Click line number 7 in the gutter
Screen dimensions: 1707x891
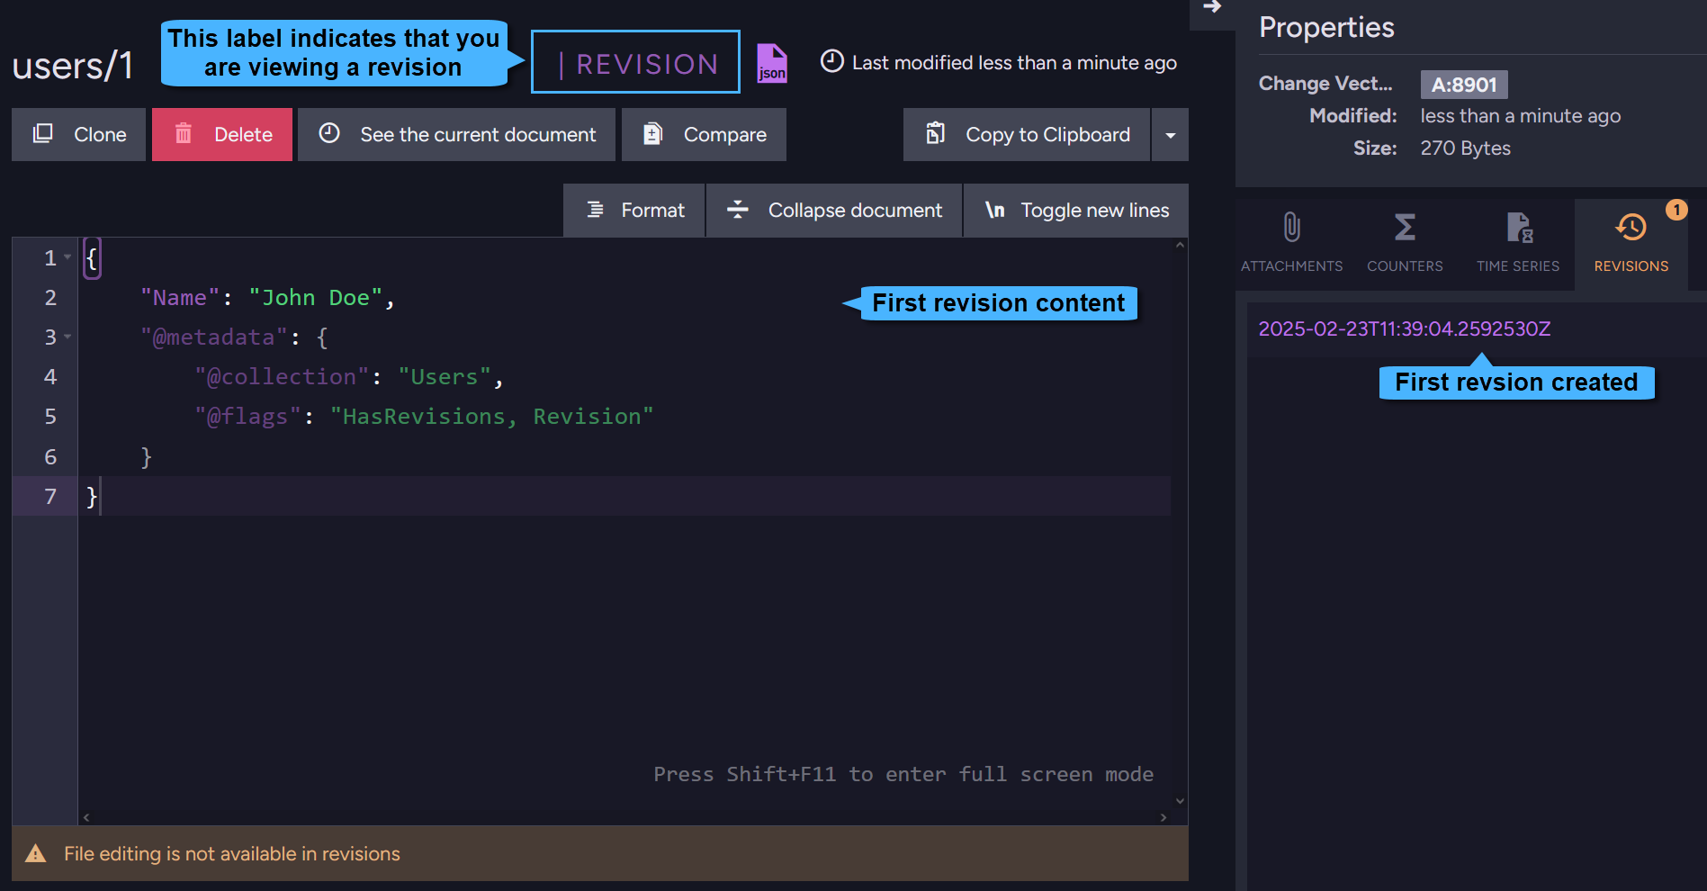pos(50,497)
